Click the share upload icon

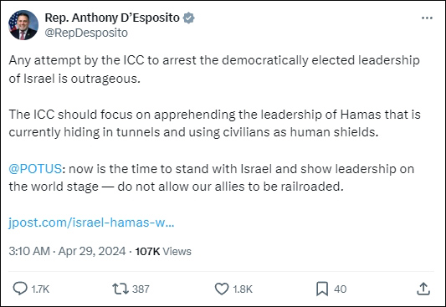[x=423, y=289]
